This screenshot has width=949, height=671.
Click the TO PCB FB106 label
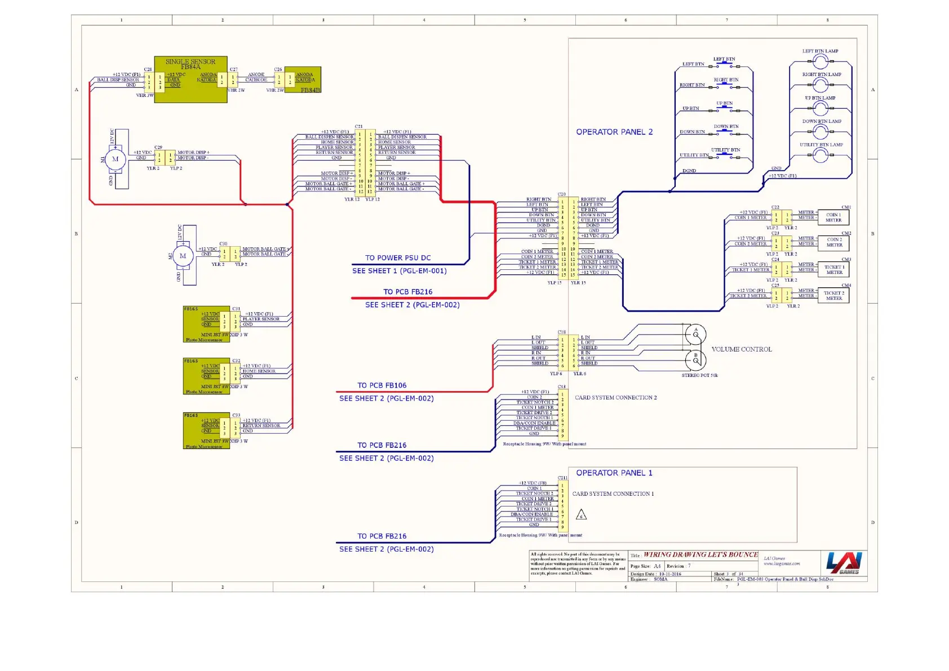point(382,385)
